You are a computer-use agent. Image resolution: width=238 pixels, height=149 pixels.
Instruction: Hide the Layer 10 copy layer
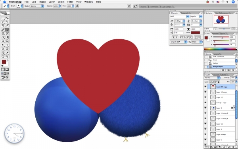coord(205,92)
